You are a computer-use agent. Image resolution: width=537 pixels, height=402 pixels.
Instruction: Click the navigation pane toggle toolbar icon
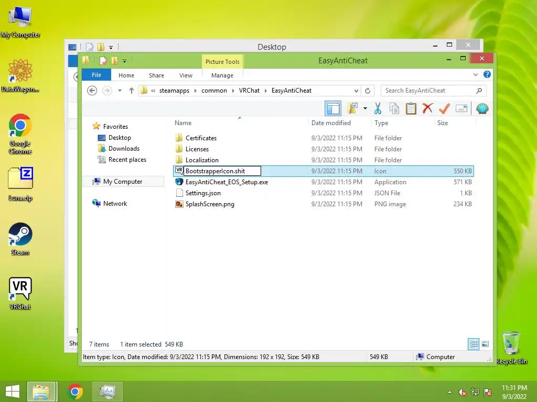[332, 109]
